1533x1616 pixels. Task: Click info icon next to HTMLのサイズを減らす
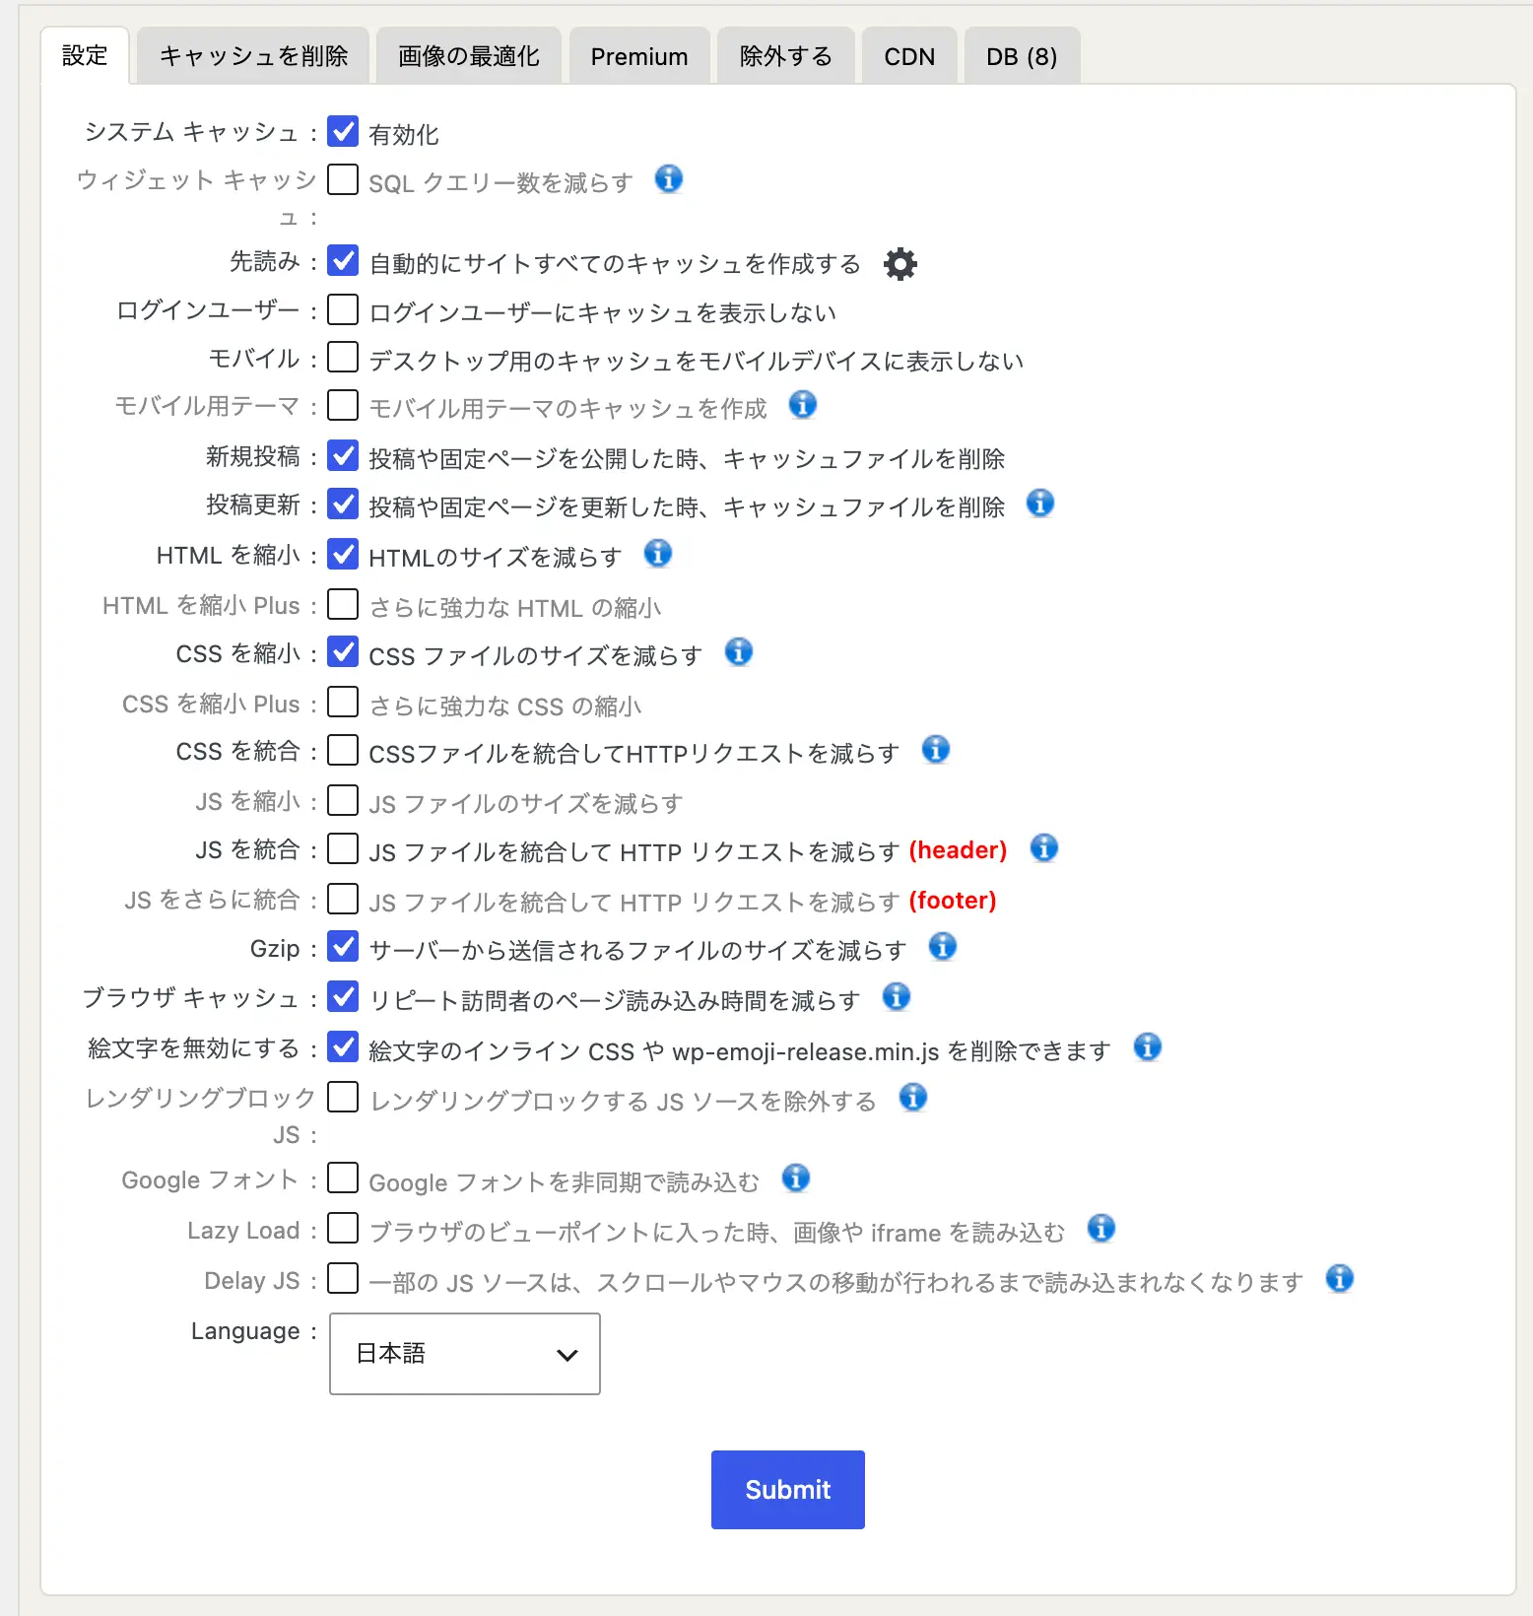[x=658, y=553]
